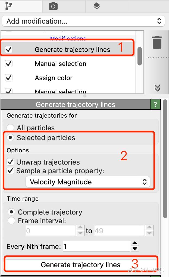The height and width of the screenshot is (277, 169).
Task: Open the Overlays layers tab
Action: (x=97, y=6)
